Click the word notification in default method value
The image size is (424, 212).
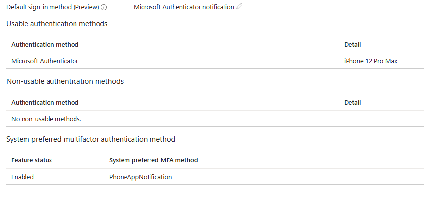coord(218,7)
